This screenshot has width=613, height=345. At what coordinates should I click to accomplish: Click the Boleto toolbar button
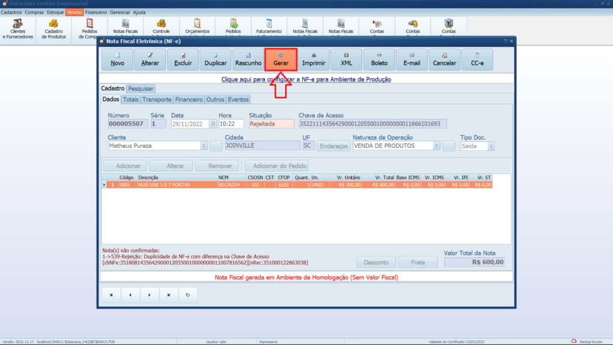[x=379, y=60]
